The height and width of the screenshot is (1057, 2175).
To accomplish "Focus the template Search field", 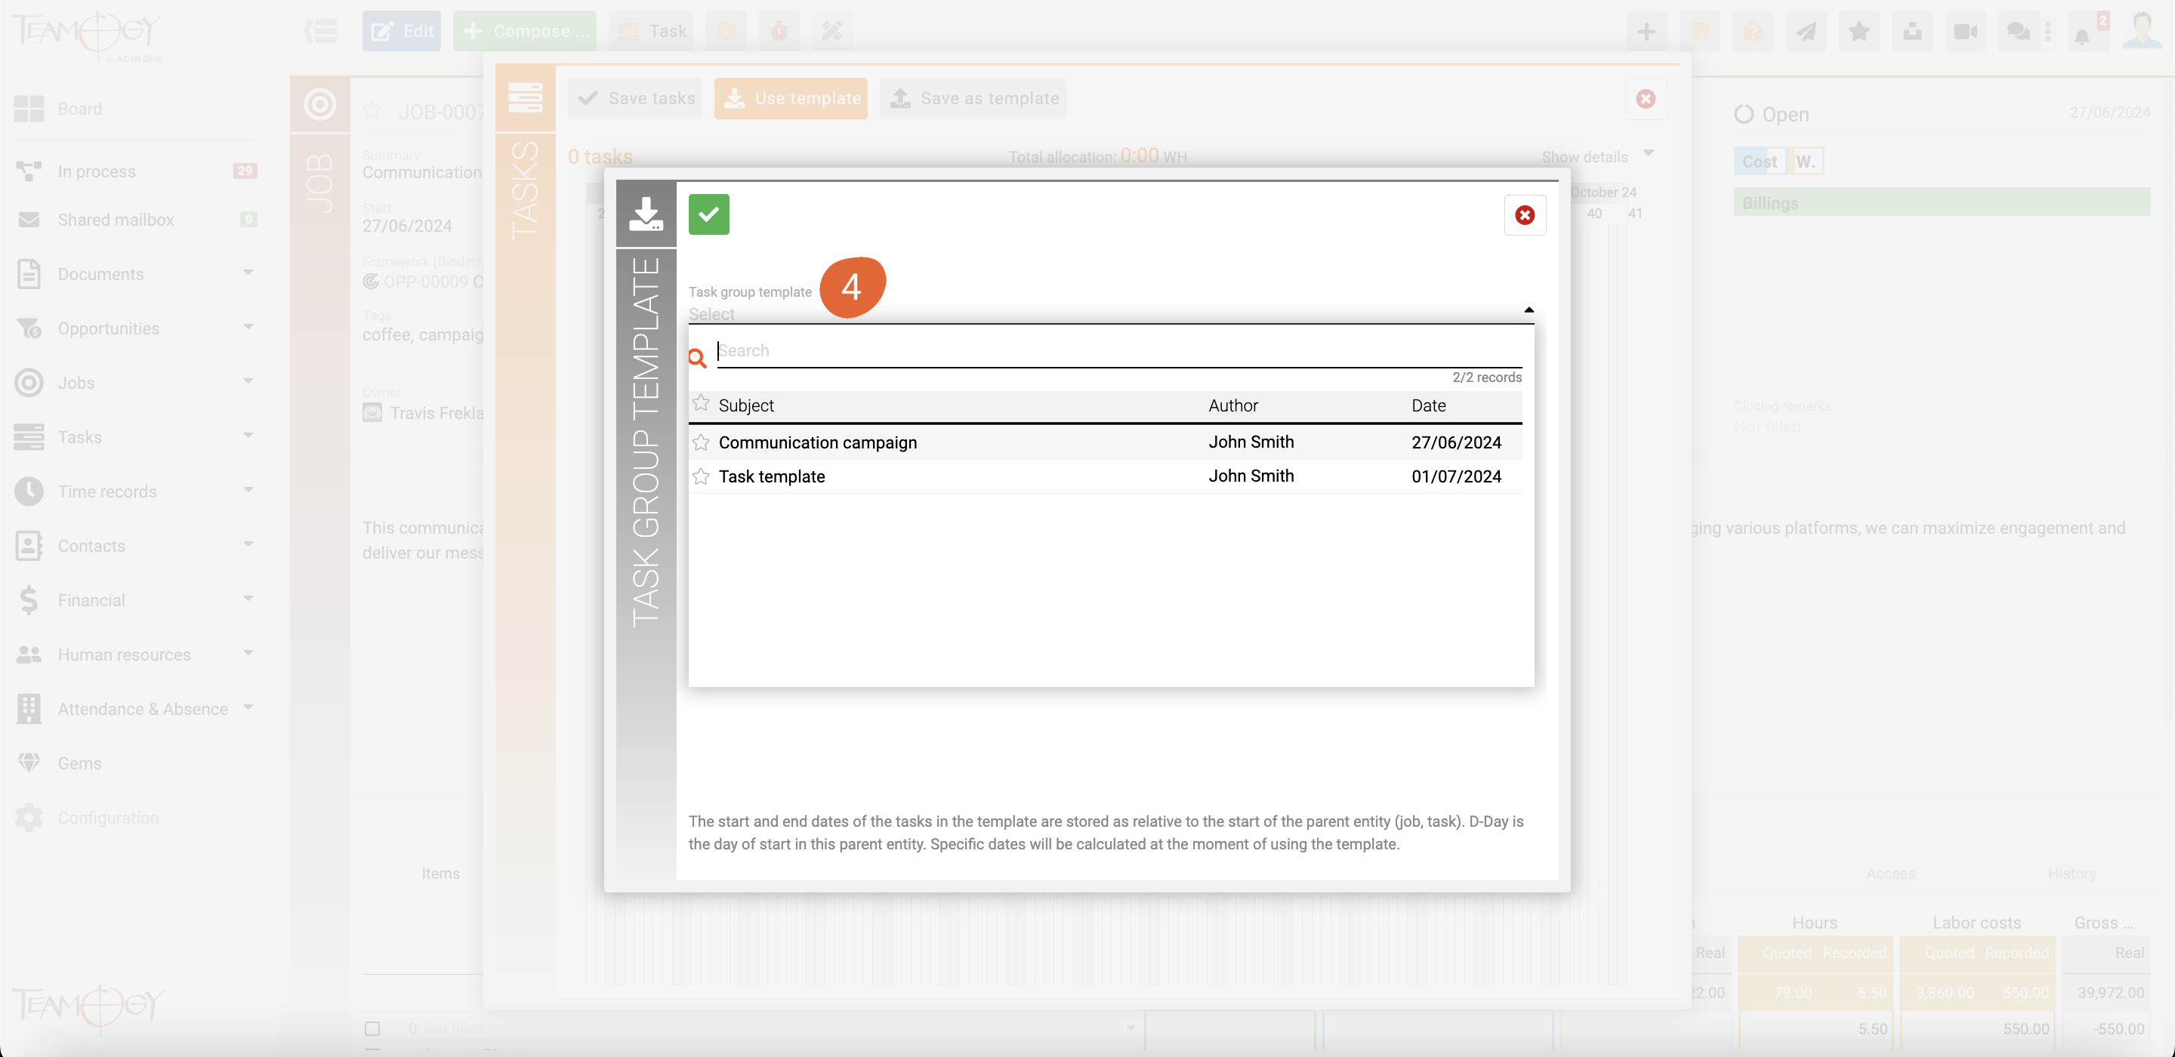I will point(1118,351).
